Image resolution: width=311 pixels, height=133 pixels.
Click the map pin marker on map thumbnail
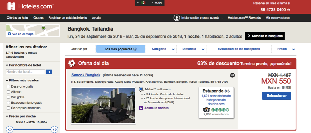(x=44, y=28)
